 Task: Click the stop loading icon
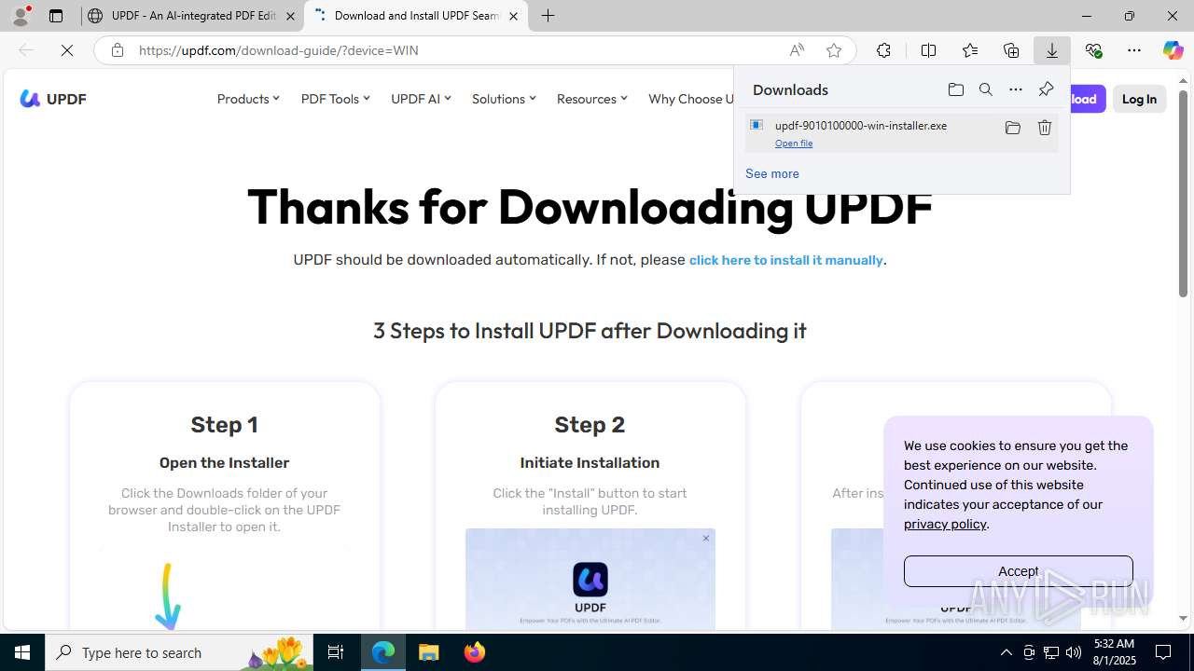tap(67, 50)
